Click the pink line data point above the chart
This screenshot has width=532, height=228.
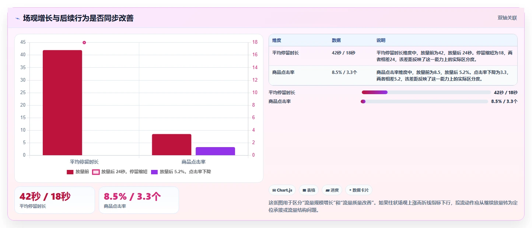[x=84, y=43]
